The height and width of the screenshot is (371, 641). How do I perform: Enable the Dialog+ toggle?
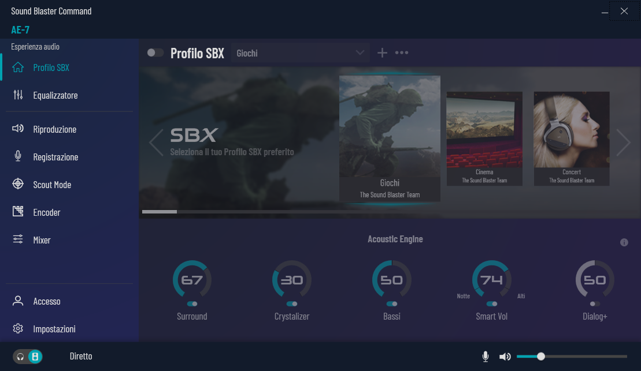click(595, 303)
